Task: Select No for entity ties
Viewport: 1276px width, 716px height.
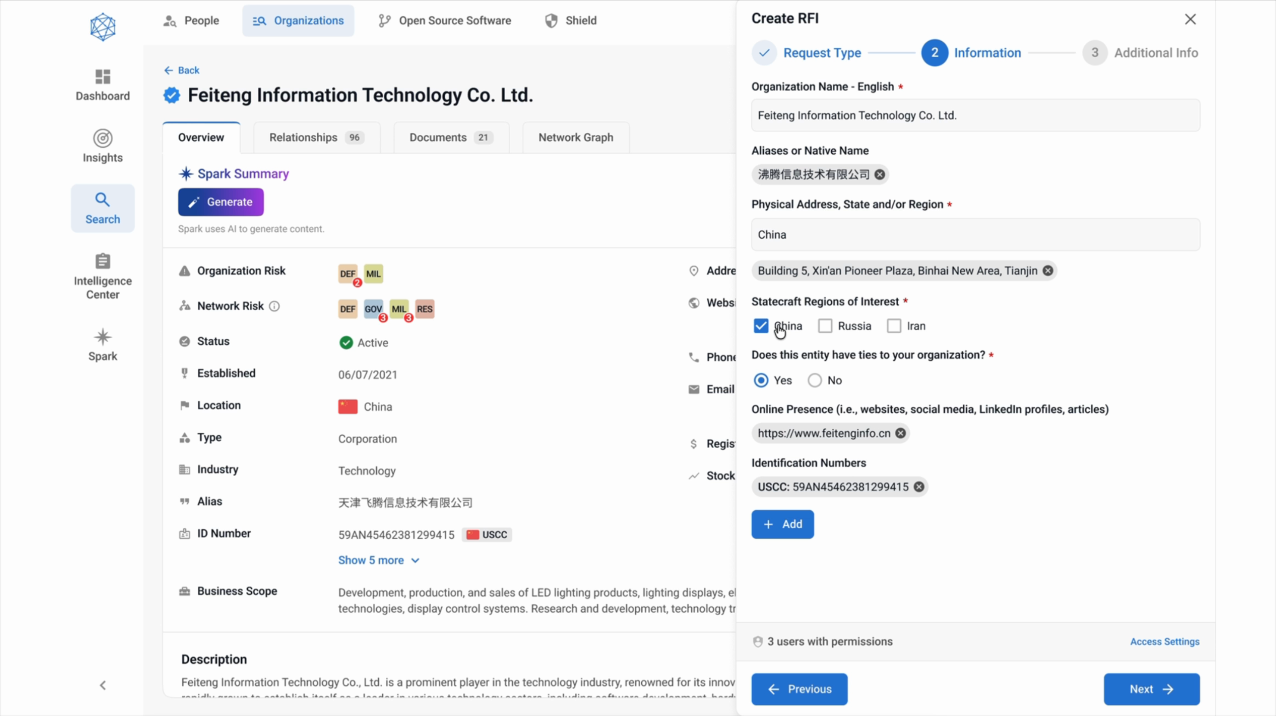Action: click(815, 380)
